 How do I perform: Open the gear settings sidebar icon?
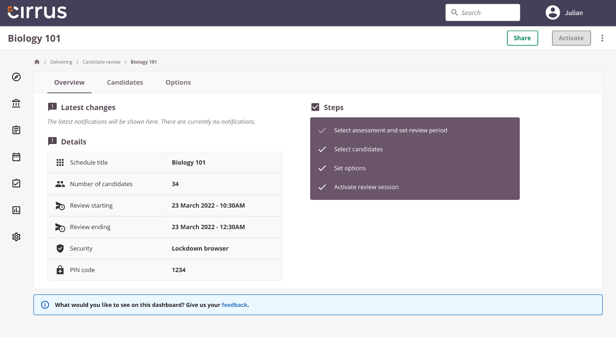(x=16, y=237)
